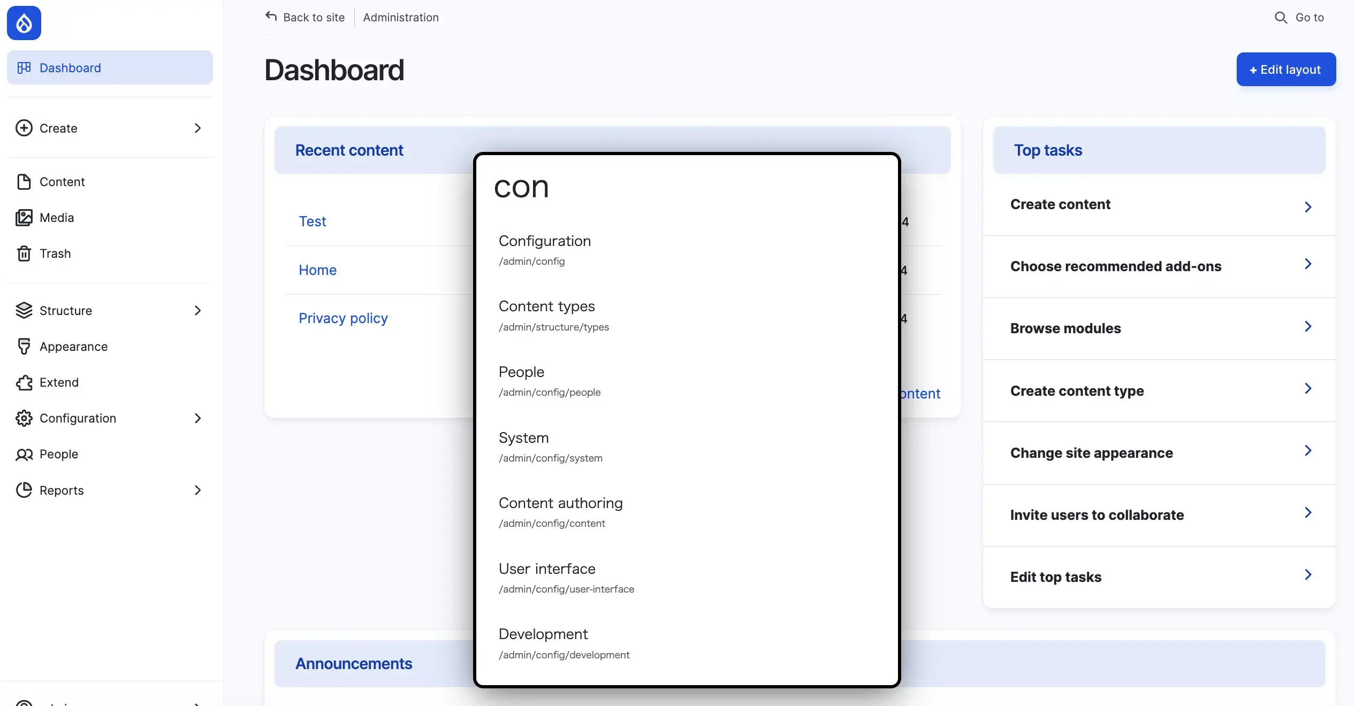The height and width of the screenshot is (706, 1355).
Task: Click the Reports pie chart icon
Action: tap(24, 490)
